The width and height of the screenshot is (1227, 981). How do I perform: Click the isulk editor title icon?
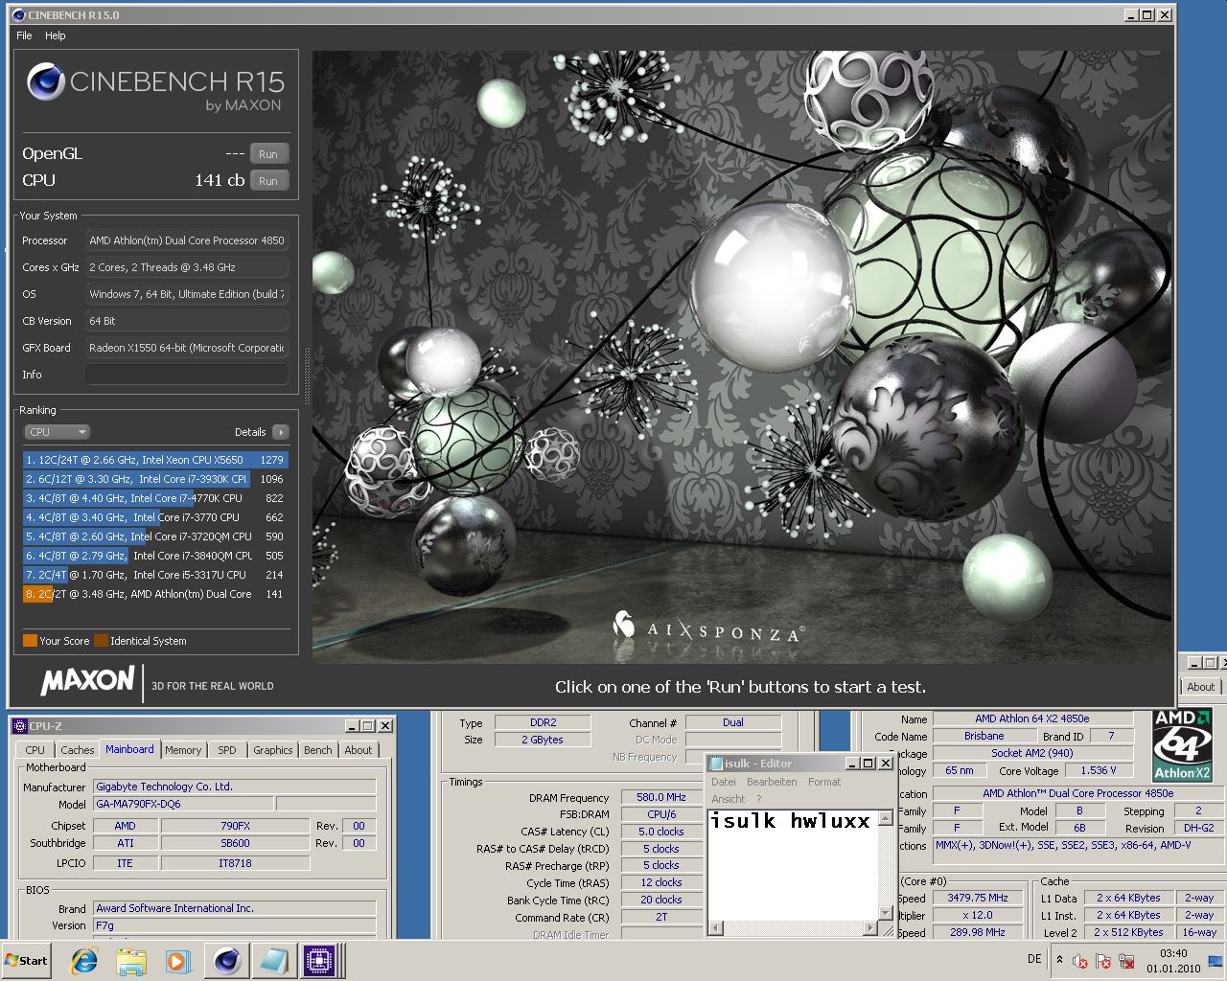[716, 764]
